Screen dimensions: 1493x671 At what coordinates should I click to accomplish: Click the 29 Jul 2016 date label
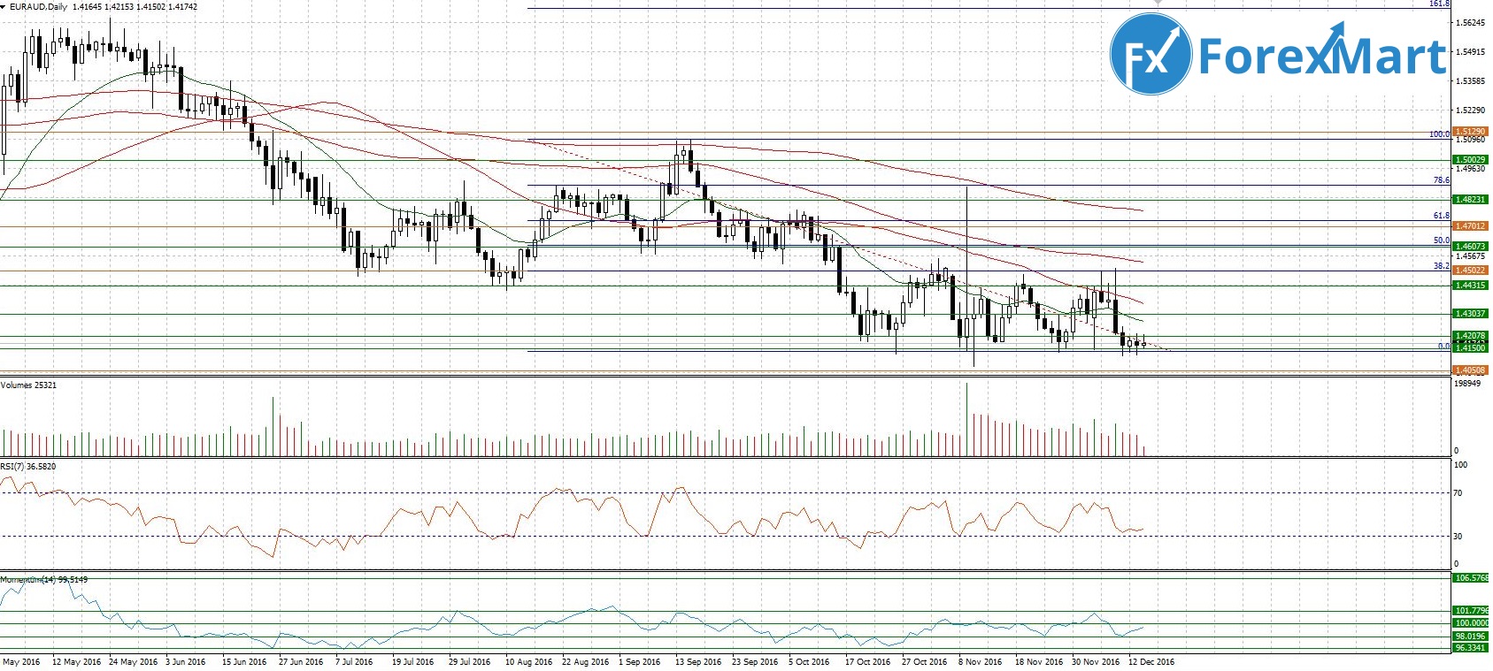coord(469,662)
